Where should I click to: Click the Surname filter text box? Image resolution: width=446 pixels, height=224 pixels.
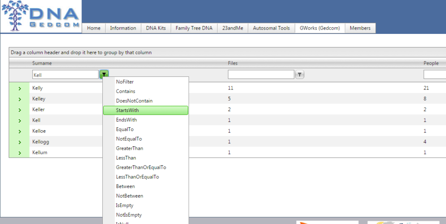65,75
